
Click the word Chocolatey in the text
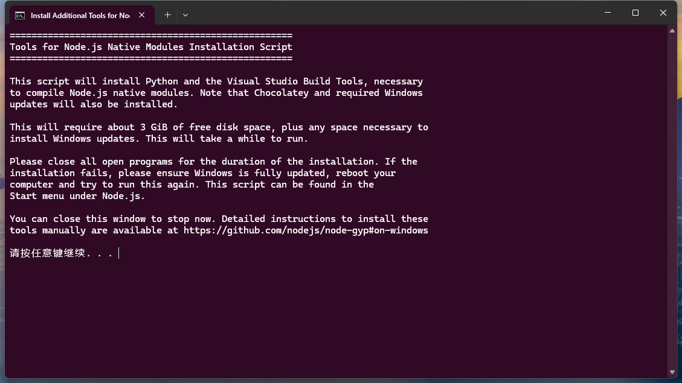281,93
